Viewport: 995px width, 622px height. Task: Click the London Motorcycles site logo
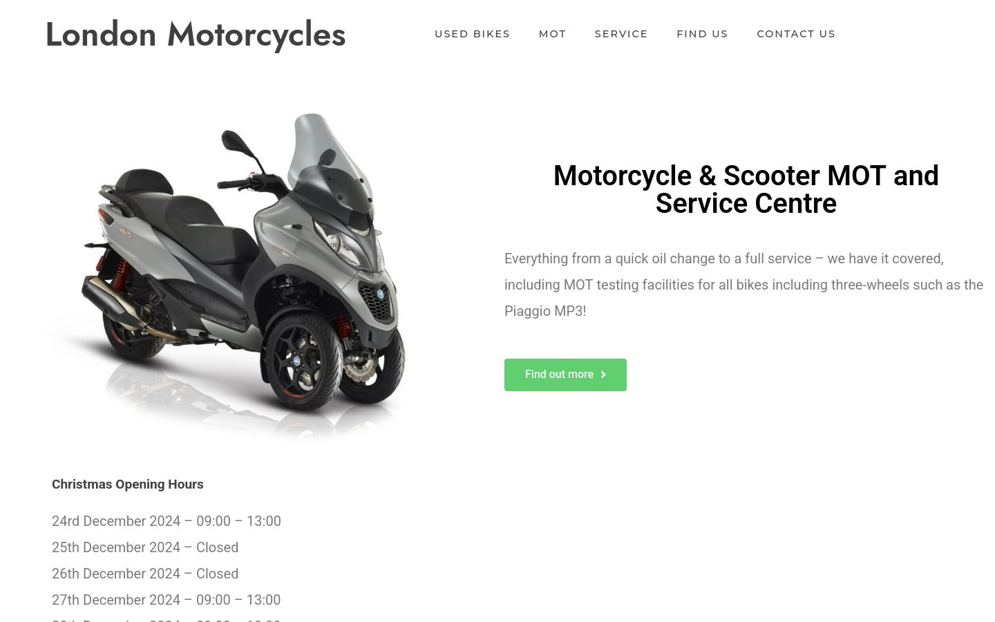click(x=196, y=35)
